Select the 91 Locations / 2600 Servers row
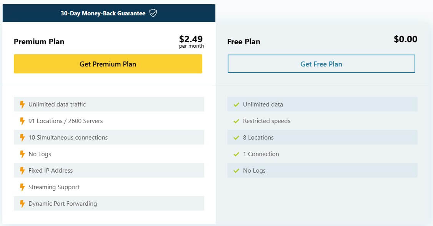This screenshot has width=433, height=226. [109, 121]
